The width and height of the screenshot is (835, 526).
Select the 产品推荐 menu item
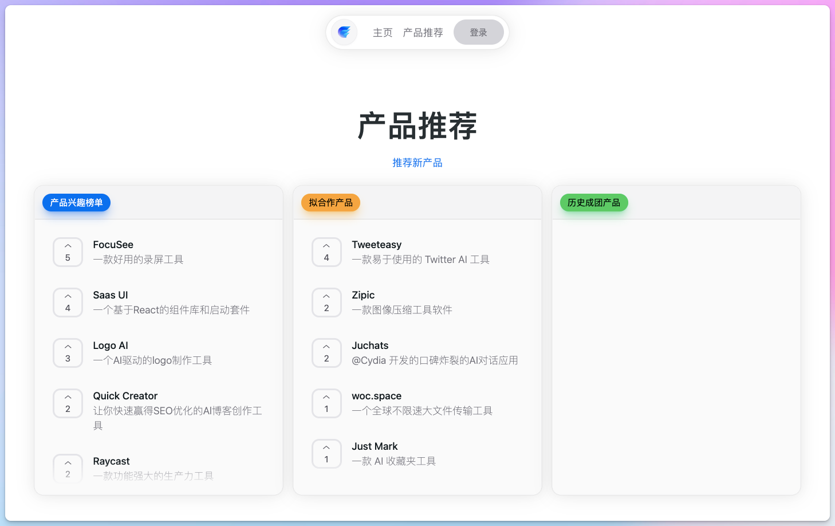point(423,32)
